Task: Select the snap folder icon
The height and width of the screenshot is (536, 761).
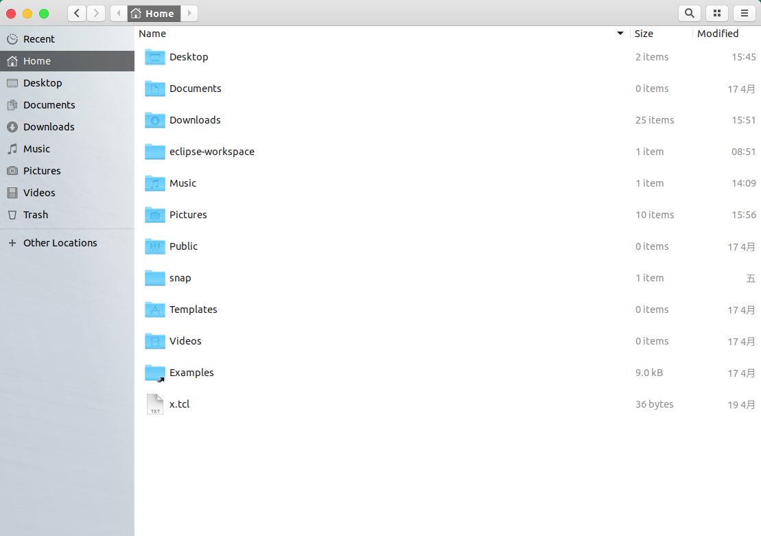Action: (155, 278)
